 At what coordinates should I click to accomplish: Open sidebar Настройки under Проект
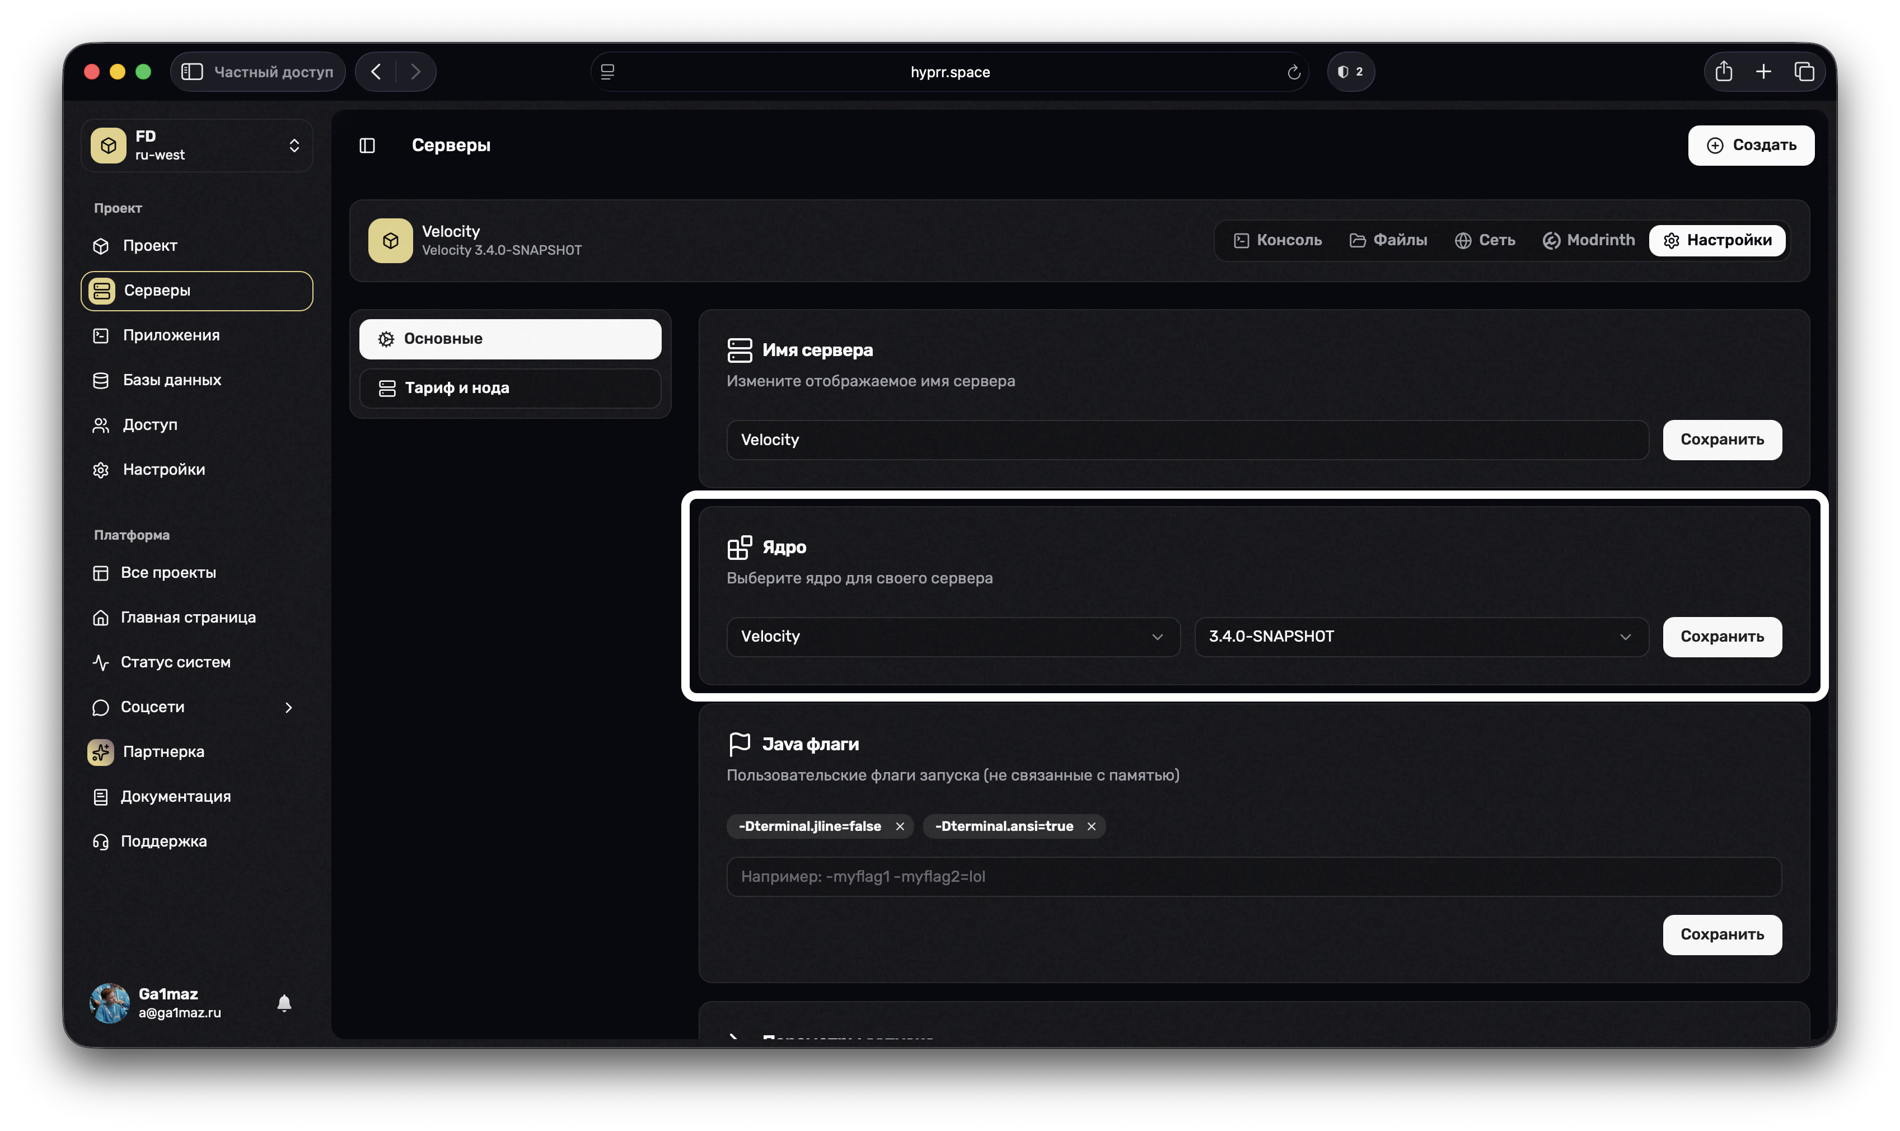(196, 469)
